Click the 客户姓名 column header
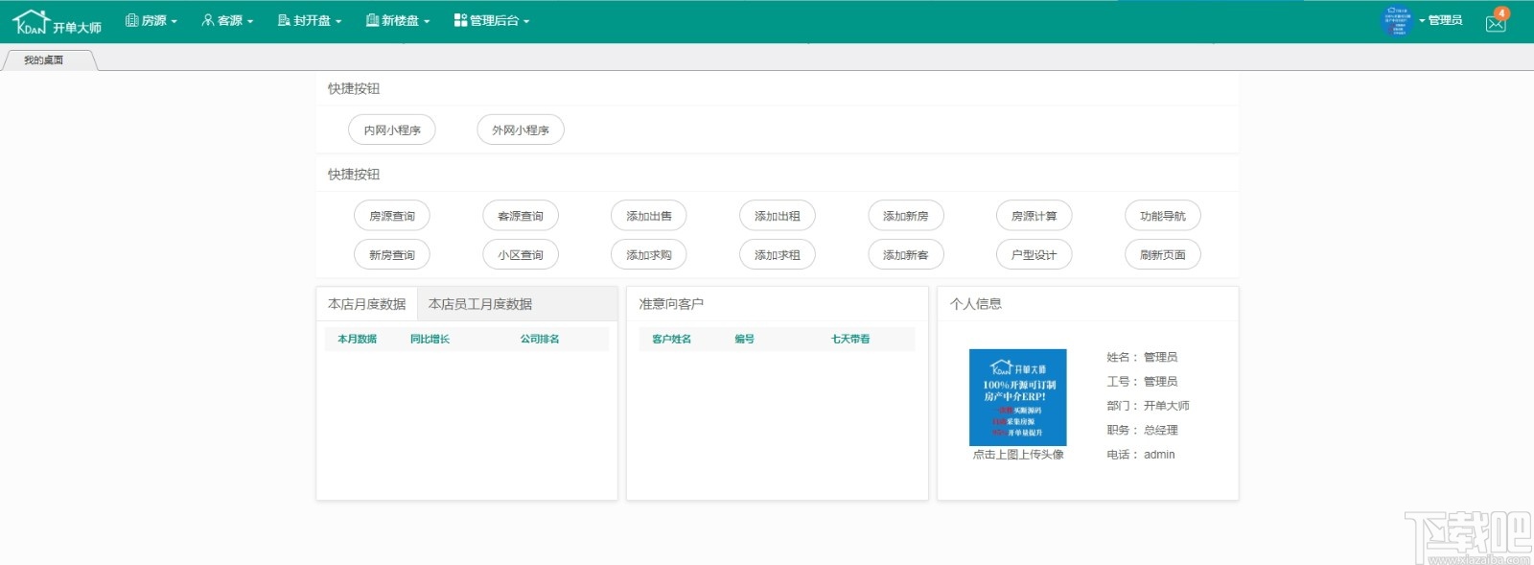The width and height of the screenshot is (1534, 565). pyautogui.click(x=672, y=340)
